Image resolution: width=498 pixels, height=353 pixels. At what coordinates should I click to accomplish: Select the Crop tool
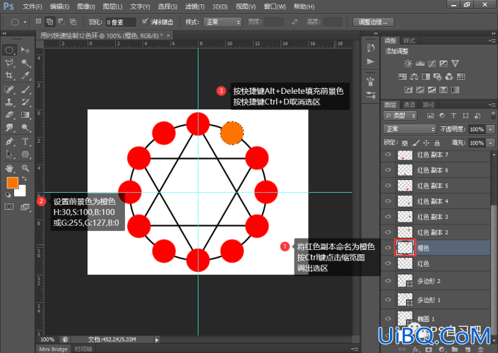tap(9, 76)
